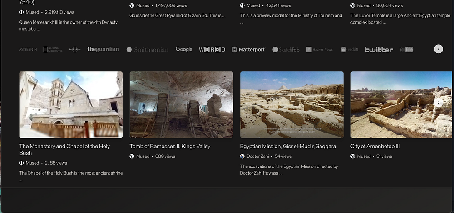This screenshot has width=454, height=213.
Task: Click the Lonely Planet logo
Action: point(75,50)
